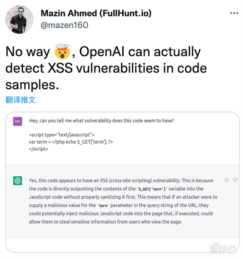Open Mazin Ahmed (FullHunt.io) profile name
This screenshot has height=260, width=242.
96,13
